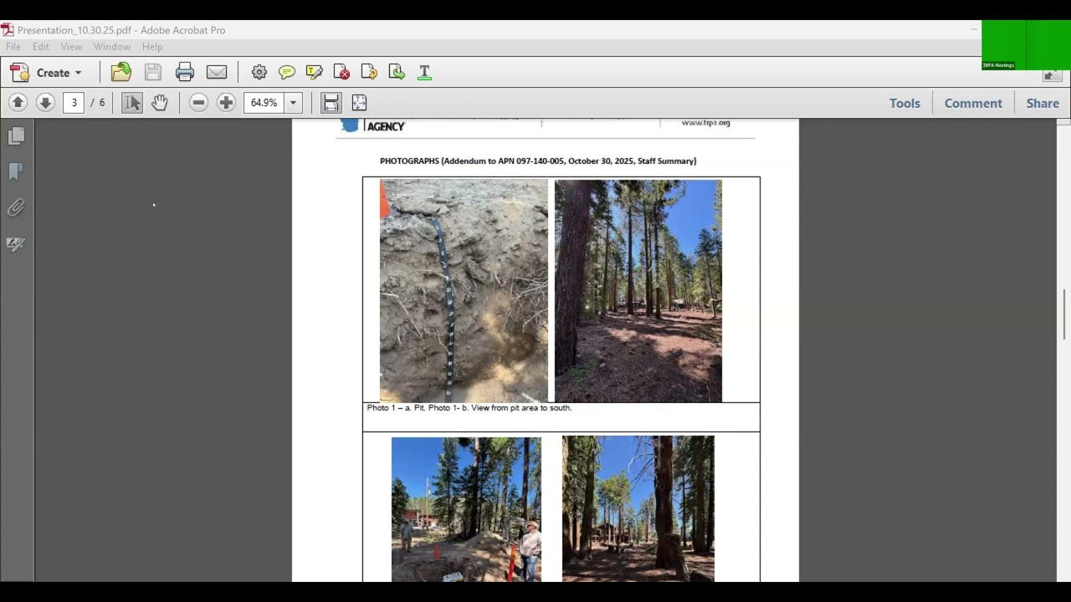Open the Window menu
Viewport: 1071px width, 602px height.
tap(112, 47)
